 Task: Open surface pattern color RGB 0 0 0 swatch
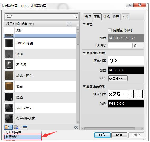coord(126,70)
